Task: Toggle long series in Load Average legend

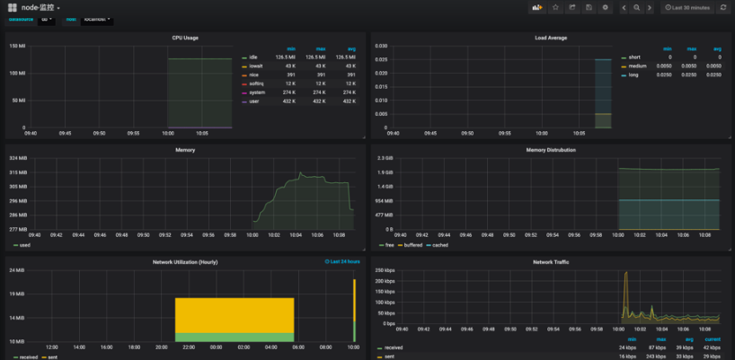Action: pos(633,75)
